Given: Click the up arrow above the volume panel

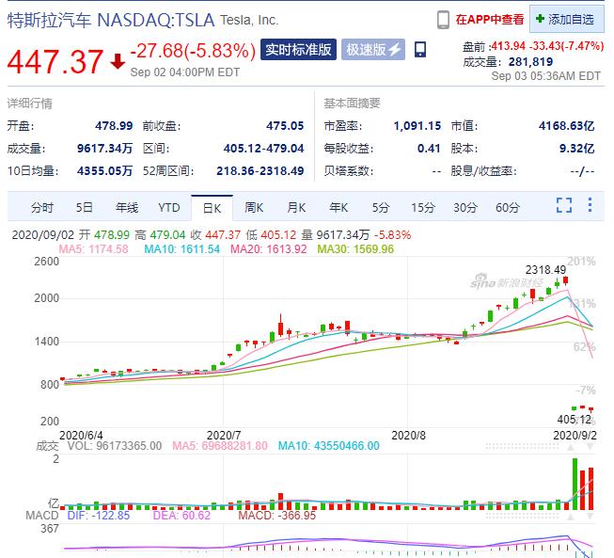Looking at the screenshot, I should click(x=571, y=447).
